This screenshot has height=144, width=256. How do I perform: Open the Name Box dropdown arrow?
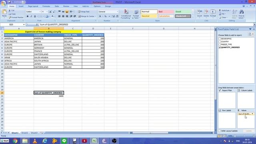(24, 24)
